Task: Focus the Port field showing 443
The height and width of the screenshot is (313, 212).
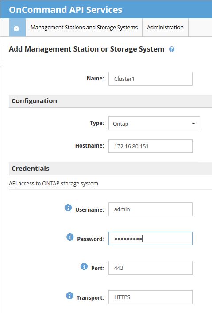Action: (150, 268)
